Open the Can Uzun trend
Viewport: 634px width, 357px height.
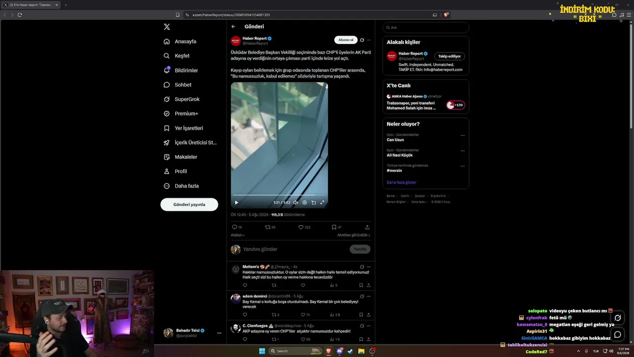pos(395,140)
